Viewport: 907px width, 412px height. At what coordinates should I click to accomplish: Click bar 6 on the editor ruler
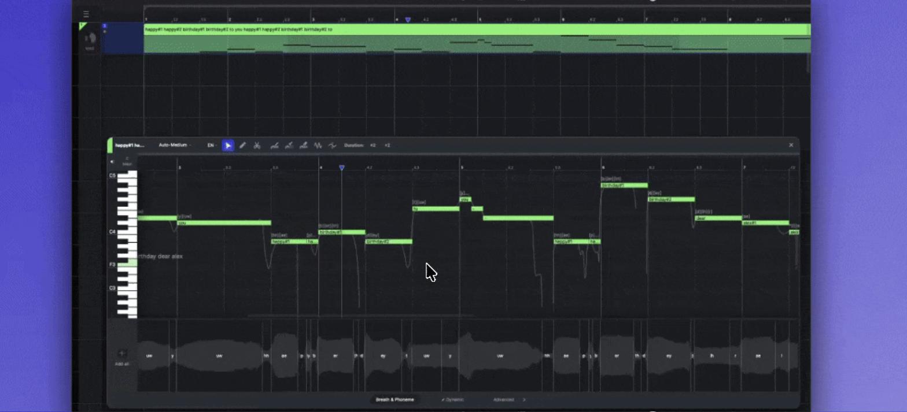pos(603,168)
